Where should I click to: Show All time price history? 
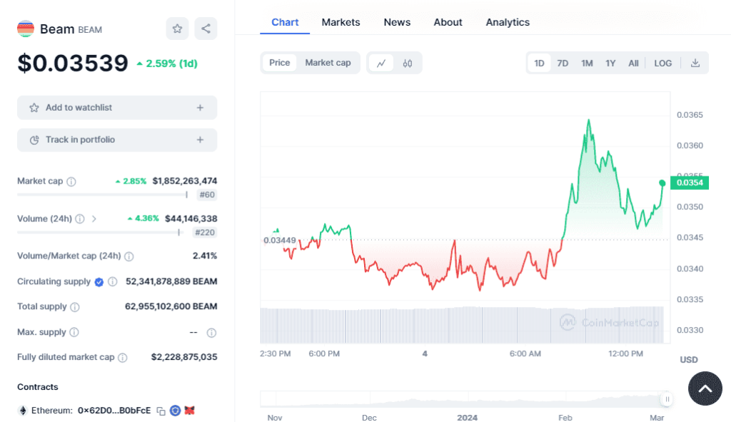click(x=633, y=63)
